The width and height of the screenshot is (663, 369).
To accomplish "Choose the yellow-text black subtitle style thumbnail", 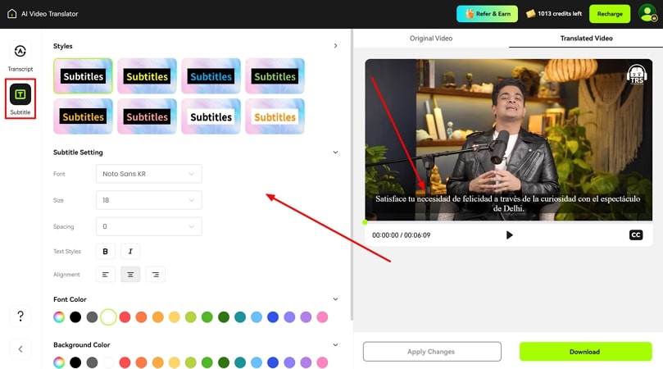I will click(148, 76).
